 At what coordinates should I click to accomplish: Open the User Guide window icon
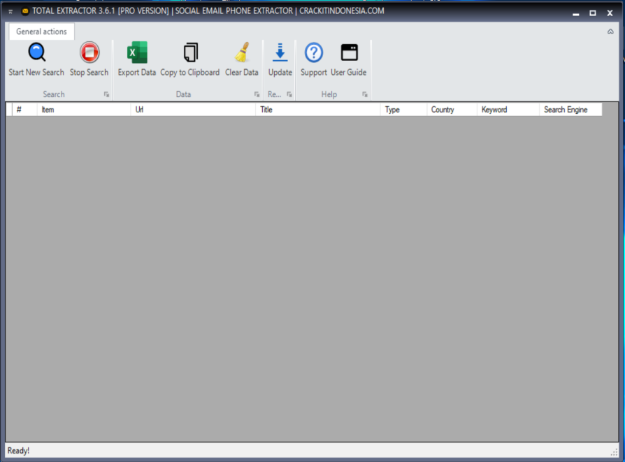click(x=348, y=60)
